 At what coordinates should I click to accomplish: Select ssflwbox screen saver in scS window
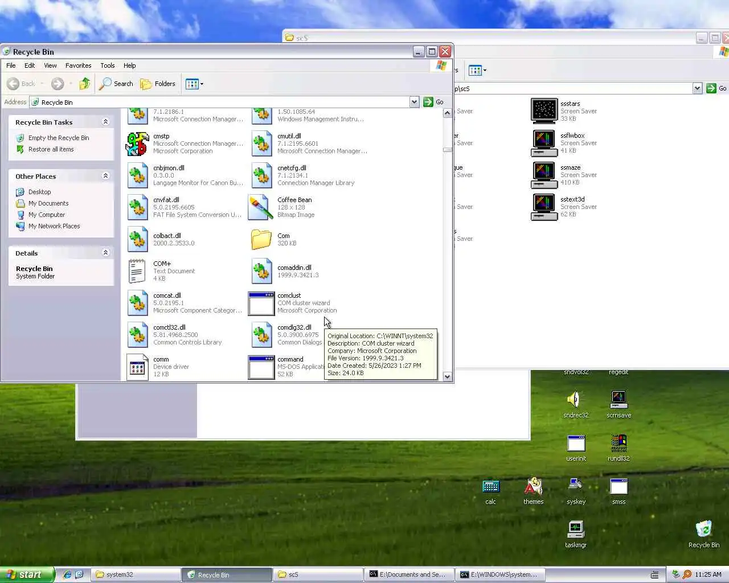[544, 143]
